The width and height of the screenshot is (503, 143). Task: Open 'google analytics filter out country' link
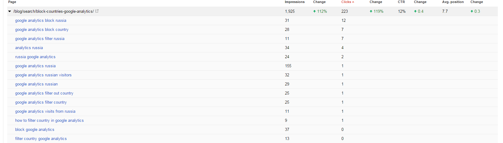[44, 93]
